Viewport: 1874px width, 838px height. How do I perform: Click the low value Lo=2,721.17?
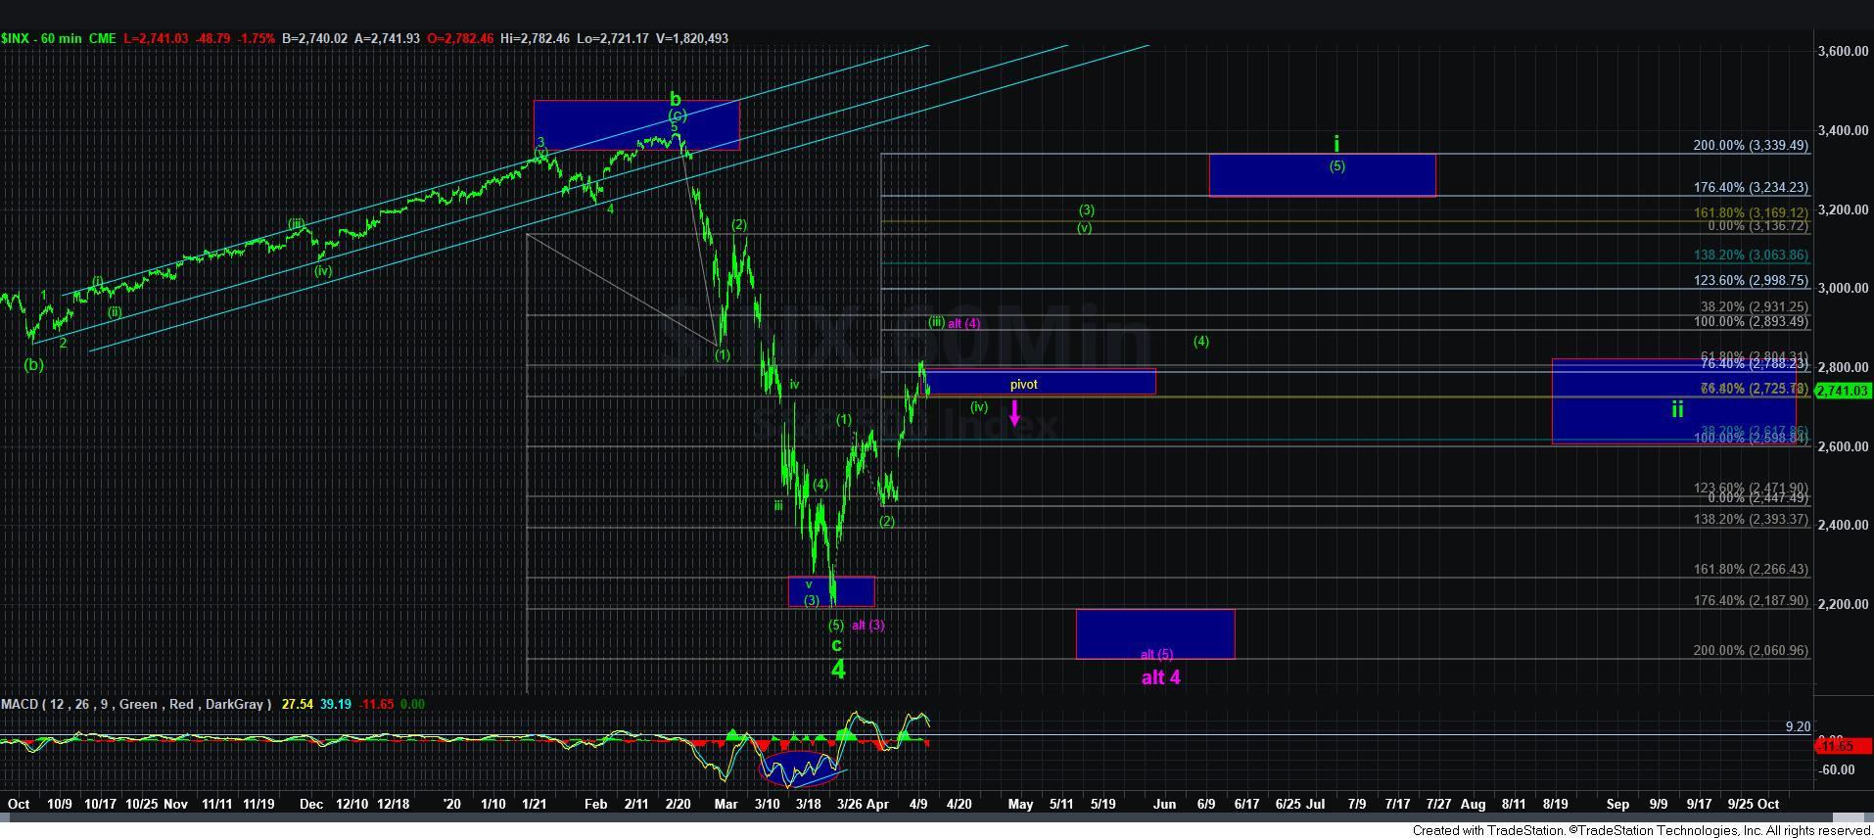click(x=612, y=38)
